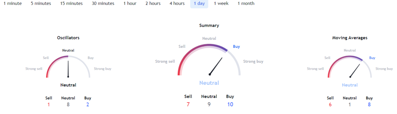Switch to the 2 hours interval
The width and height of the screenshot is (397, 114).
pos(153,4)
